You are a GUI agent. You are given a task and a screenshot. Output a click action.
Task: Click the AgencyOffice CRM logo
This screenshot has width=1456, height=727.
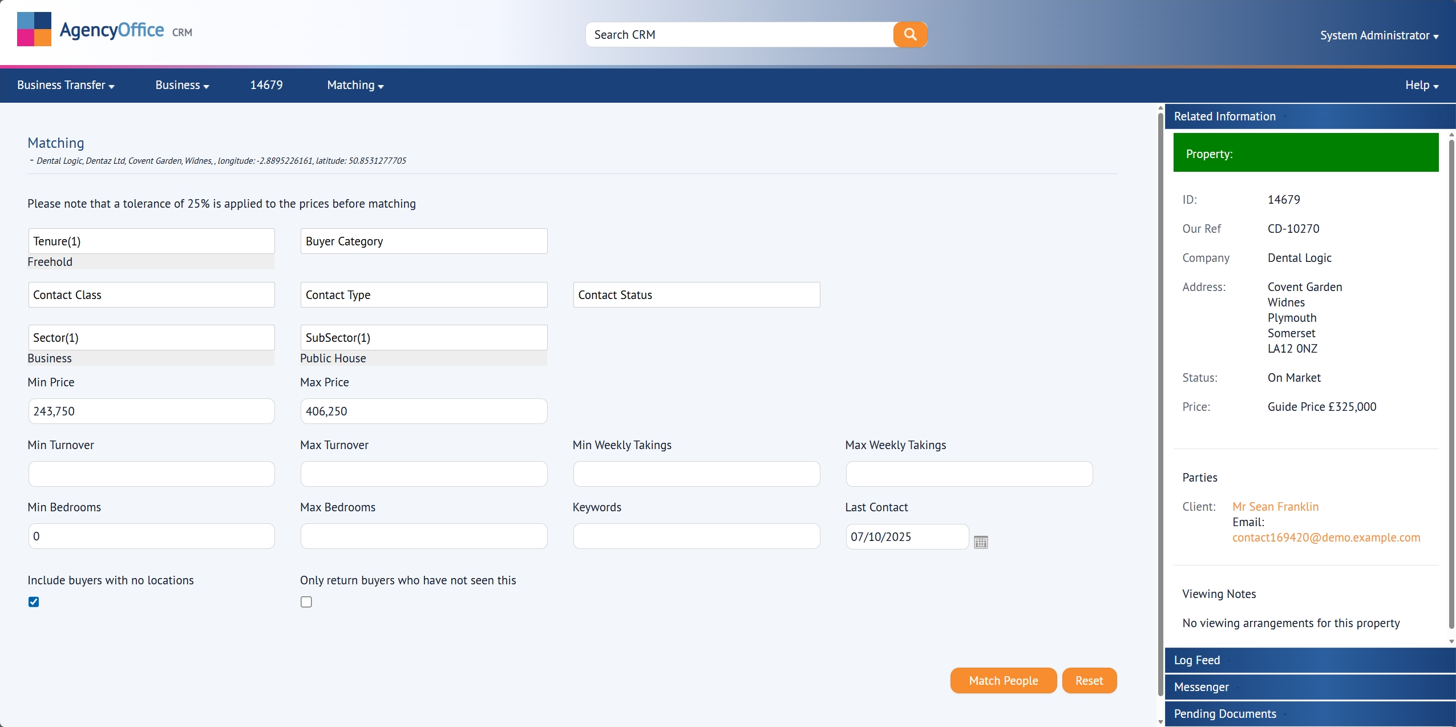(x=104, y=29)
